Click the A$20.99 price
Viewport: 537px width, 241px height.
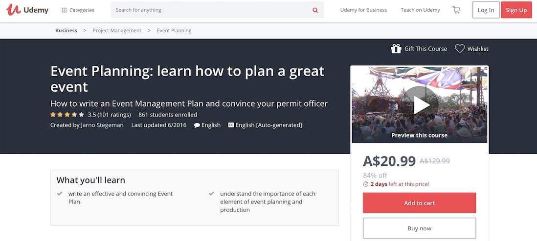tap(389, 161)
